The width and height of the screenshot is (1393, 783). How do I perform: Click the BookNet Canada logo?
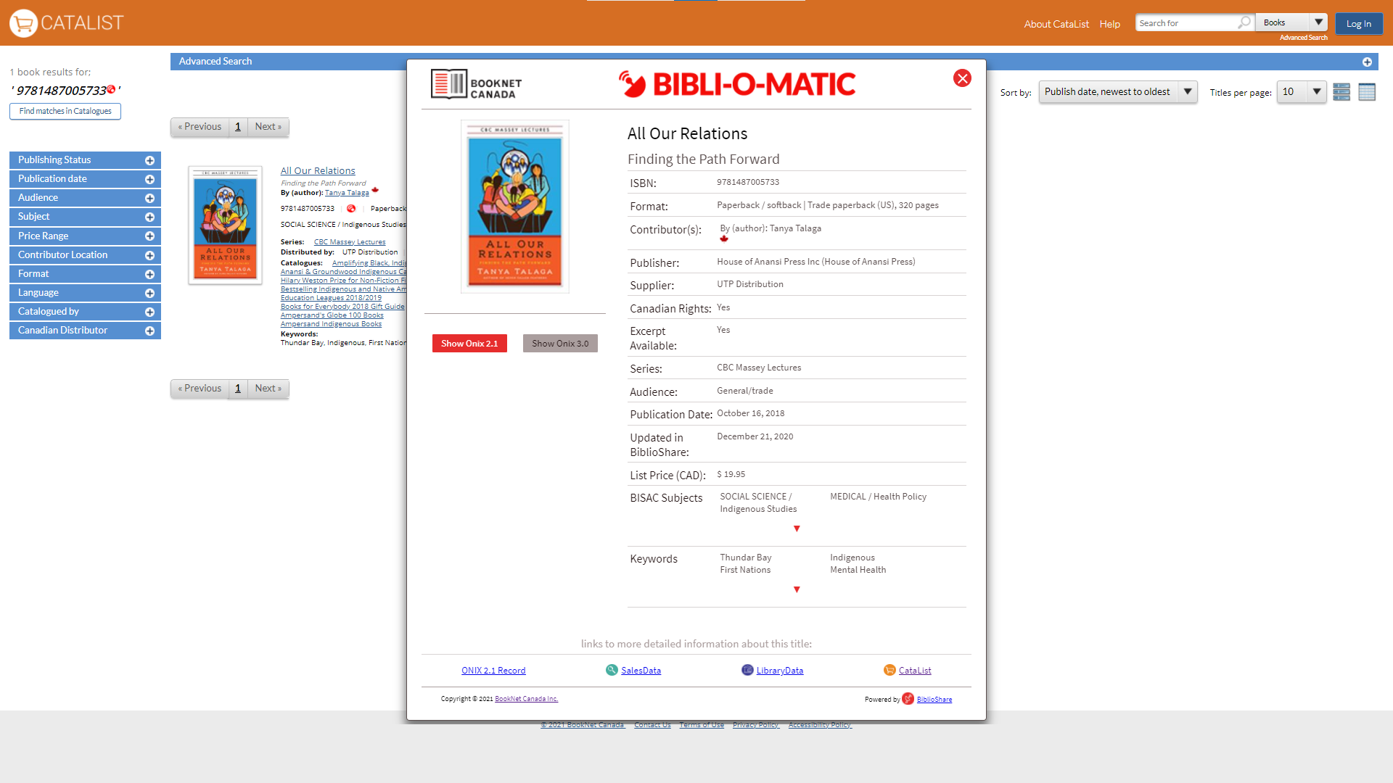[x=476, y=84]
